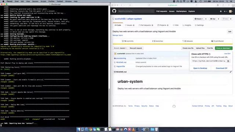The image size is (235, 132).
Task: Click the Fork button
Action: (x=225, y=19)
